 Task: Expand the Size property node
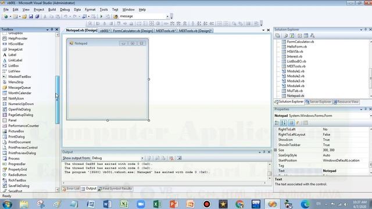pyautogui.click(x=276, y=150)
